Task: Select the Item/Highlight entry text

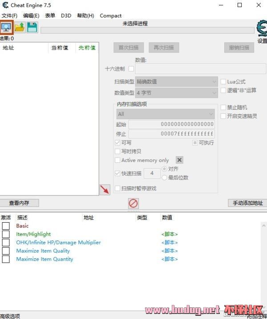Action: (33, 234)
